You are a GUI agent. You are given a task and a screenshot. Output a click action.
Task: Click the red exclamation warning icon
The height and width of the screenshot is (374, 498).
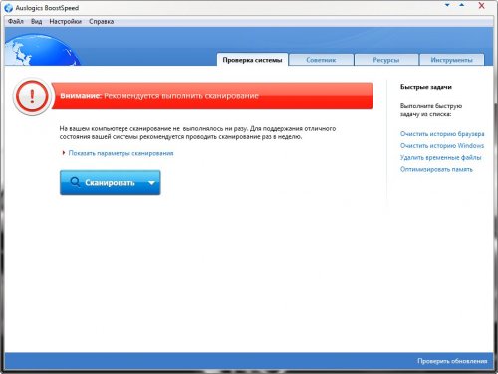coord(32,96)
